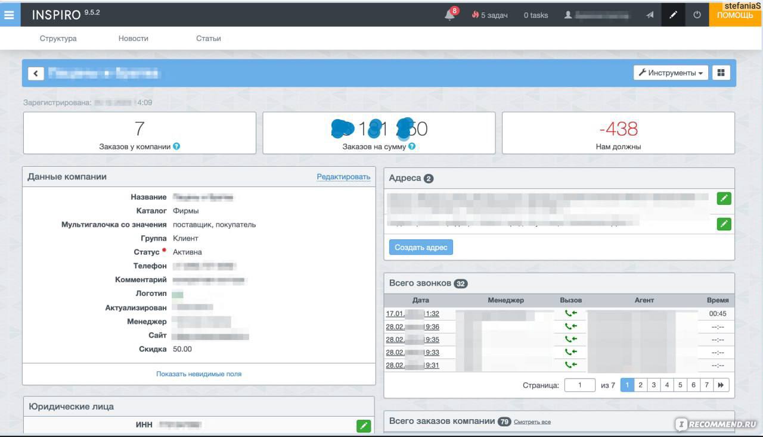Open the ПОМОЩЬ help button
763x437 pixels.
[735, 15]
